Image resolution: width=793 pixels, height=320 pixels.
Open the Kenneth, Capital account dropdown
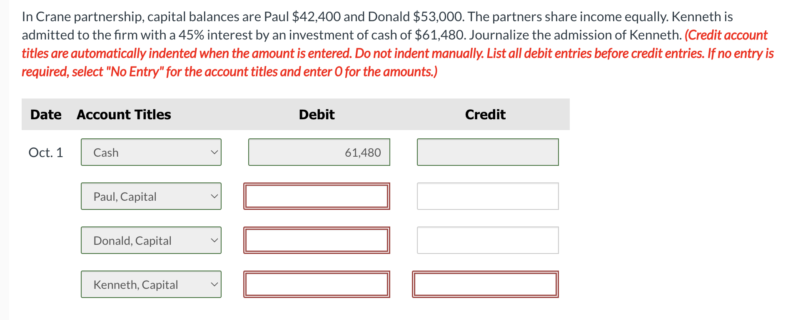(151, 284)
